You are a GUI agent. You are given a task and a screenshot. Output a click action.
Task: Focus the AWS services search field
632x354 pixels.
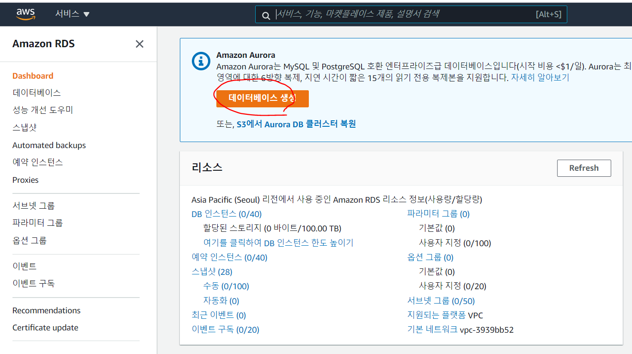pos(411,14)
